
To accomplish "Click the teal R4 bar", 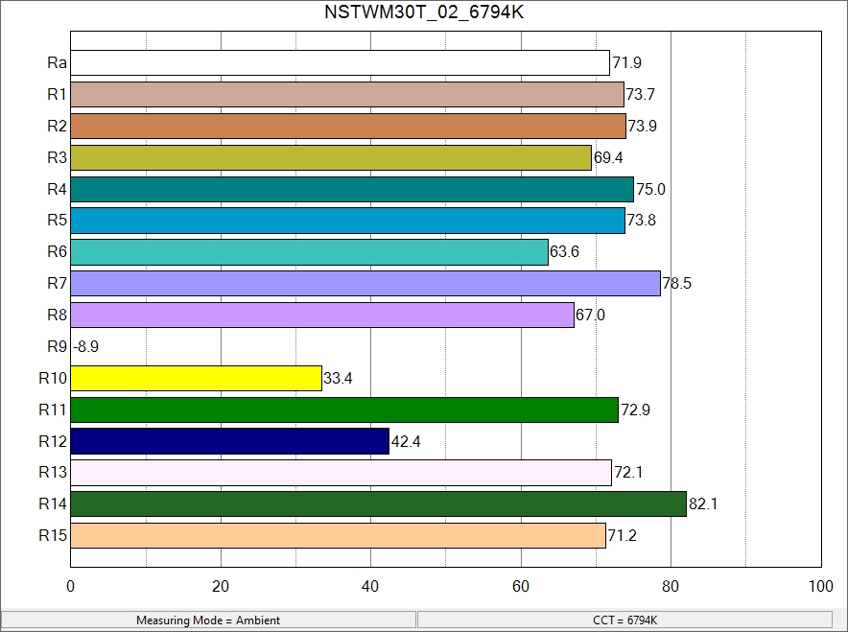I will [x=352, y=189].
